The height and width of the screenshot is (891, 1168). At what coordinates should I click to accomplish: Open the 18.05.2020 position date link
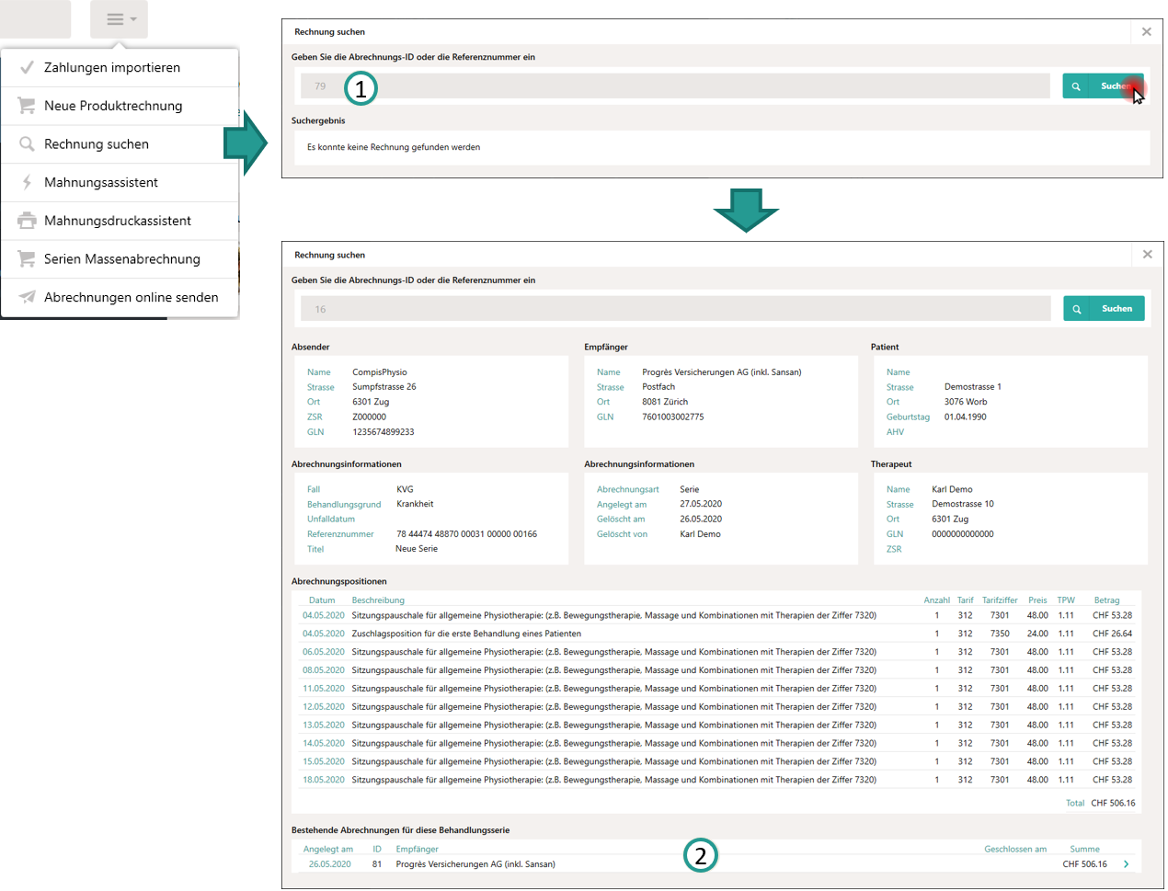pyautogui.click(x=324, y=780)
